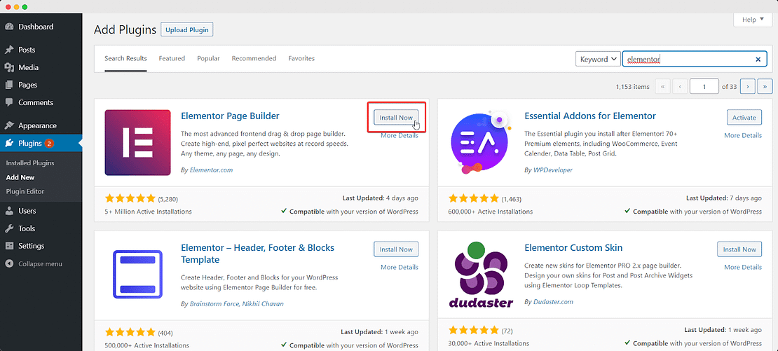Screen dimensions: 778x351
Task: Open Installed Plugins submenu item
Action: point(30,163)
